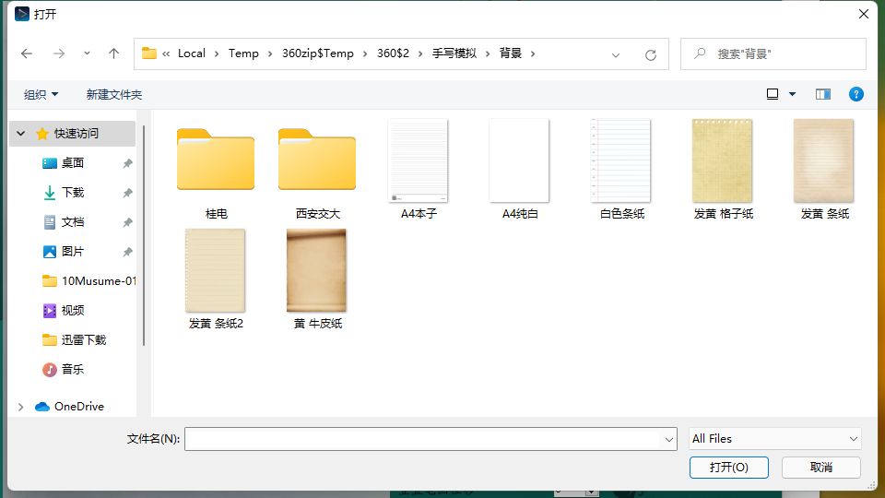Click the sidebar vertical scrollbar
This screenshot has width=885, height=498.
pyautogui.click(x=144, y=235)
